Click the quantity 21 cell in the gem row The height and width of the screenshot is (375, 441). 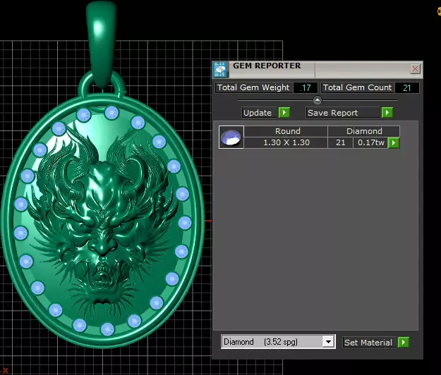340,142
